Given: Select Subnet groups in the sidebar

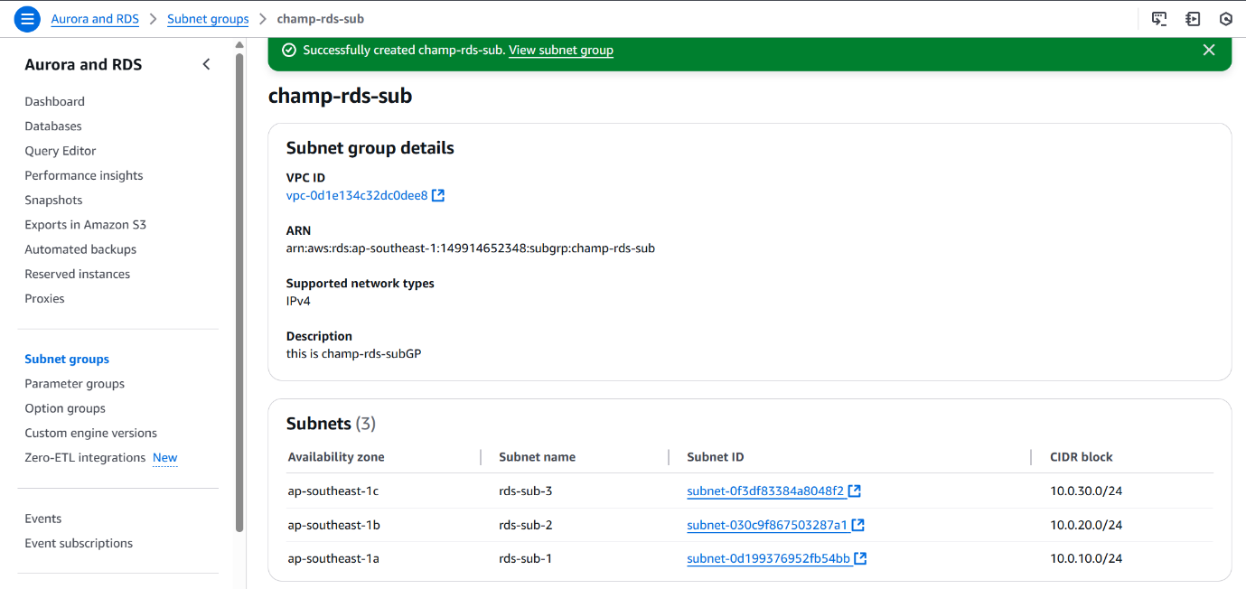Looking at the screenshot, I should [x=67, y=360].
